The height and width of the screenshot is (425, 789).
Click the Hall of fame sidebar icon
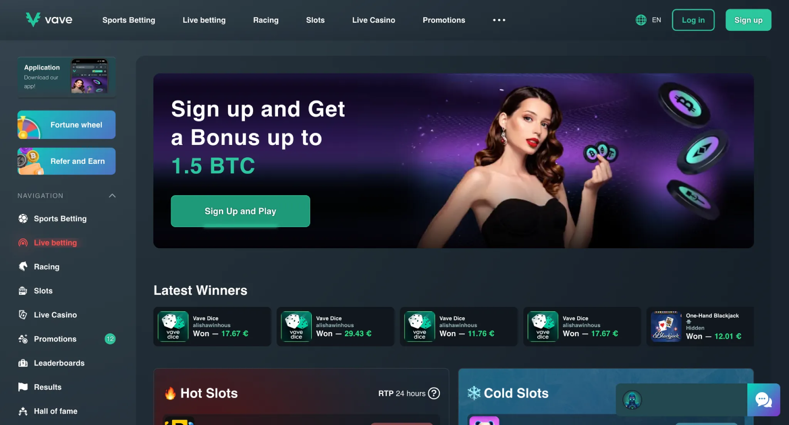pyautogui.click(x=23, y=411)
